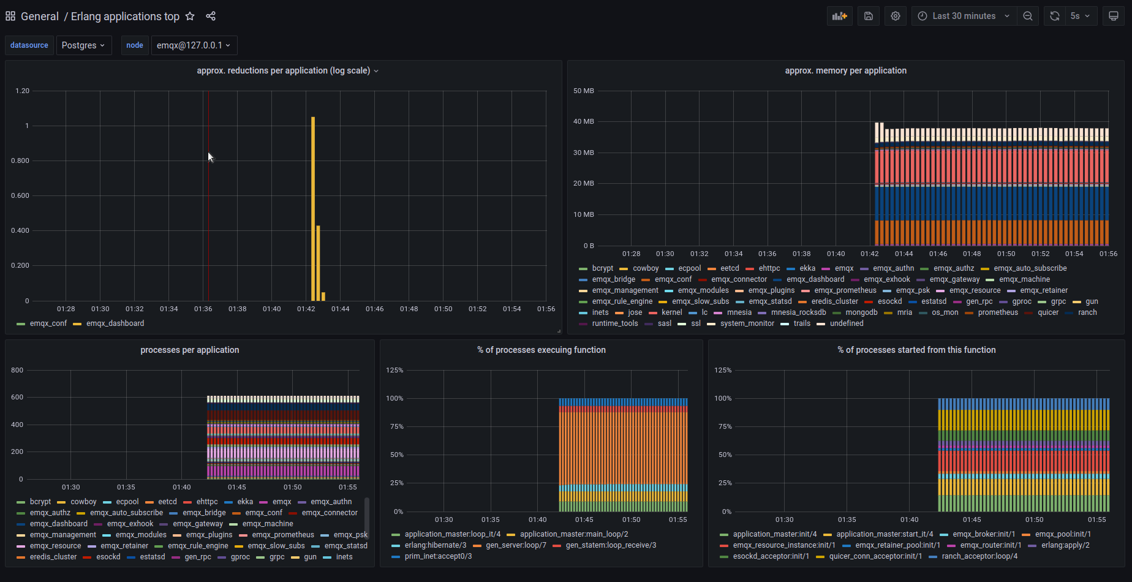Screen dimensions: 1132x582
Task: Toggle undefined series in memory legend
Action: pos(847,323)
